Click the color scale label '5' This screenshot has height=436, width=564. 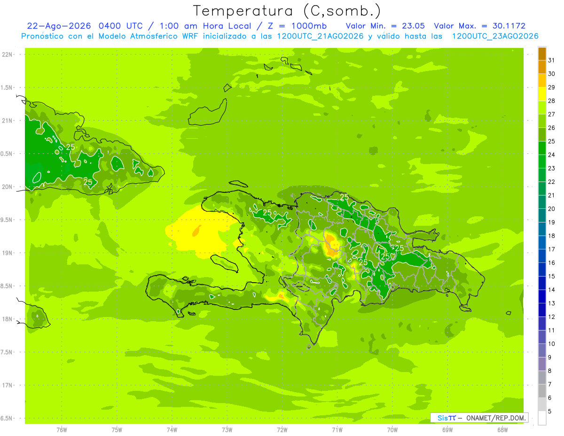[550, 411]
